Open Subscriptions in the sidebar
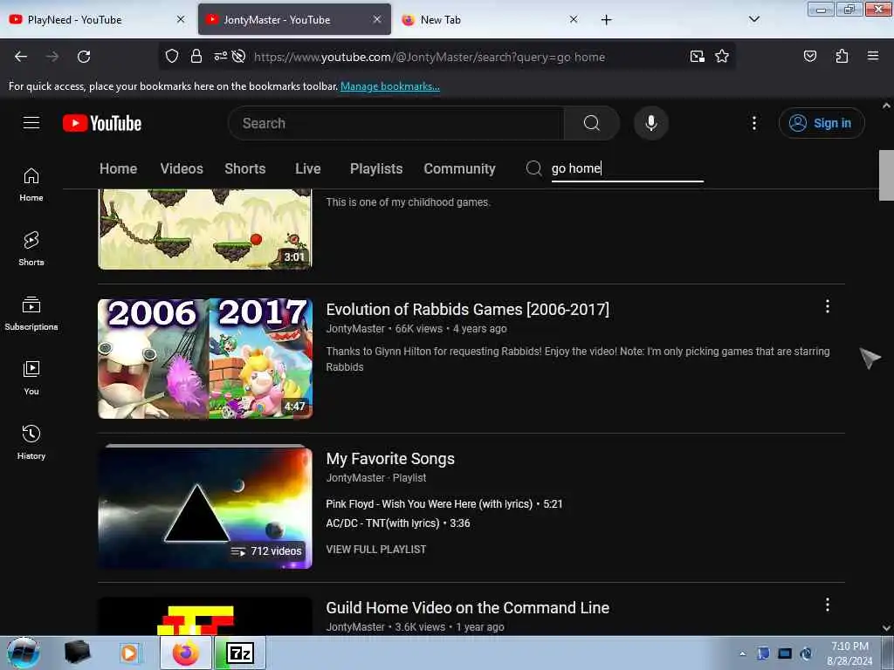Viewport: 894px width, 670px height. click(31, 313)
